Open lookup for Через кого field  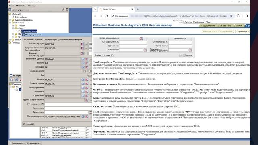[83, 92]
